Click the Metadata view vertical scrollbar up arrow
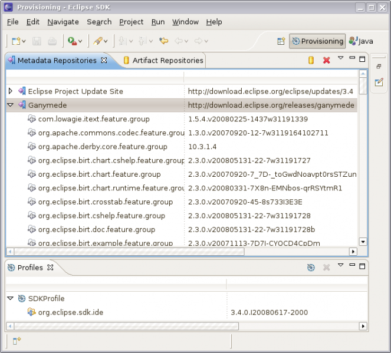Screen dimensions: 391x353 tap(363, 74)
